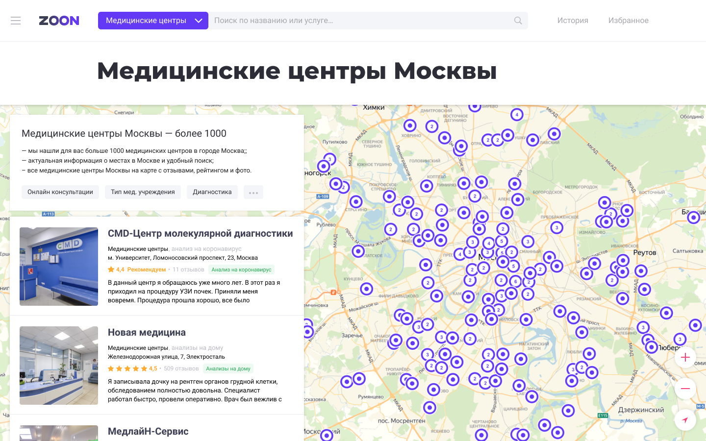Click the heading Медицинские центры Москвы — более 1000
706x441 pixels.
(x=124, y=133)
